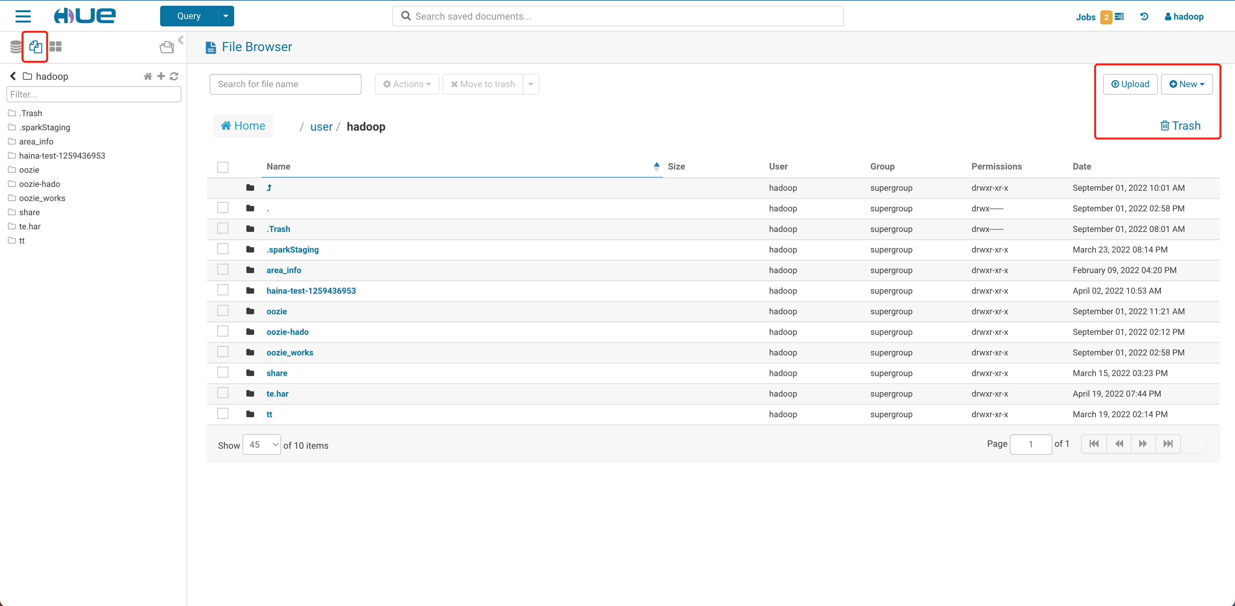Image resolution: width=1235 pixels, height=606 pixels.
Task: Tick the checkbox for share row
Action: 223,372
